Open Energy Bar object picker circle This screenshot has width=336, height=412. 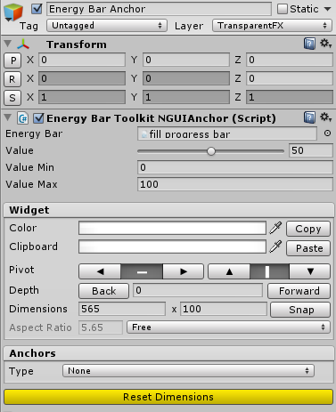[x=327, y=133]
